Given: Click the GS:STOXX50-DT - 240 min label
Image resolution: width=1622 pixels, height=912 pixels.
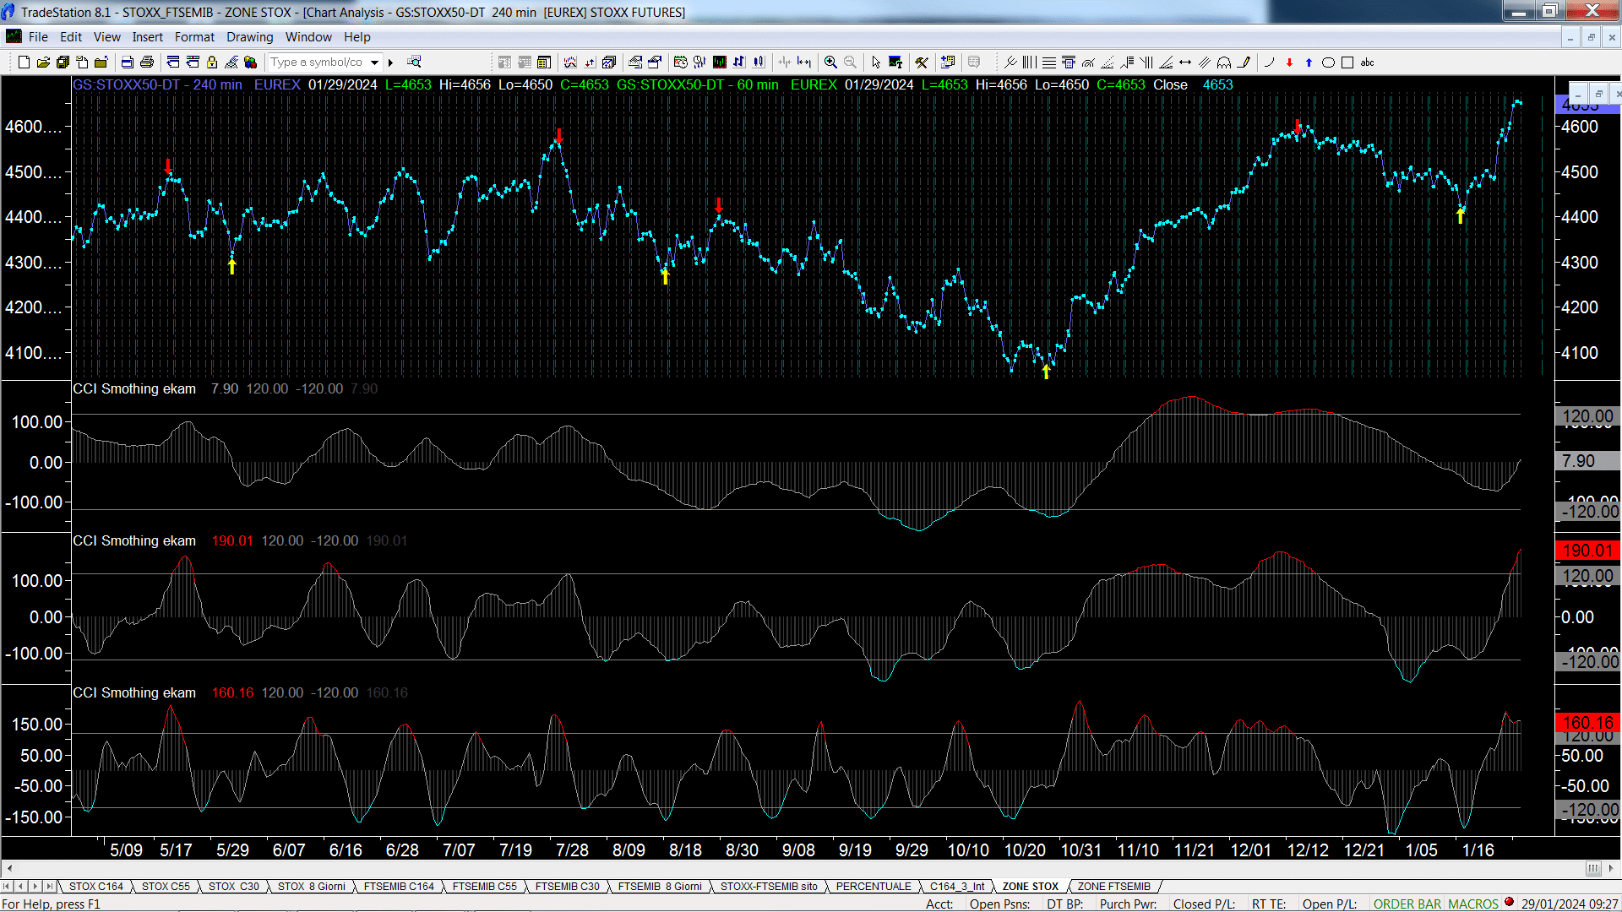Looking at the screenshot, I should (x=157, y=85).
